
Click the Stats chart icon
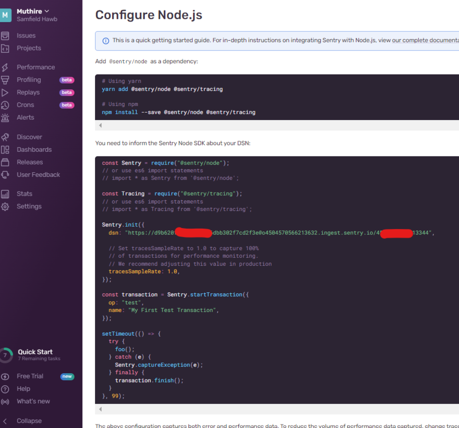pos(5,194)
